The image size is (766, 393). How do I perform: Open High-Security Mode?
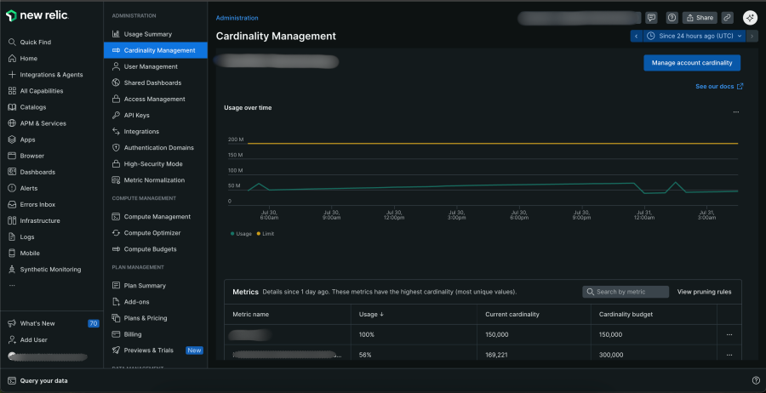[x=147, y=164]
